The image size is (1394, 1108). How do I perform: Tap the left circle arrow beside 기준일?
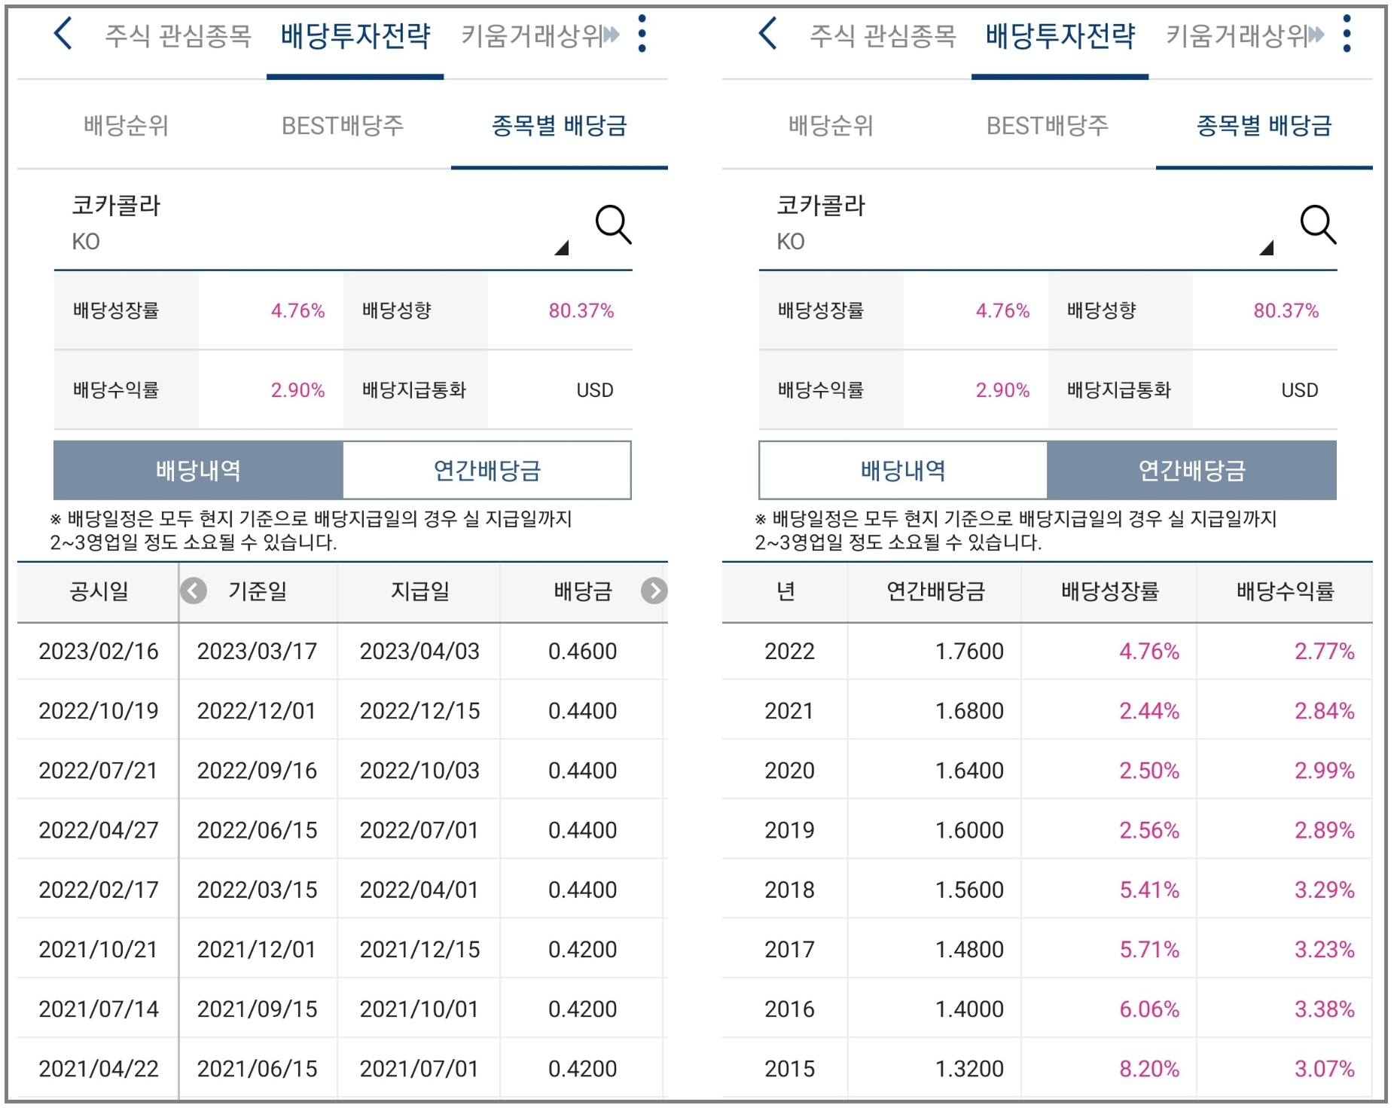(194, 591)
